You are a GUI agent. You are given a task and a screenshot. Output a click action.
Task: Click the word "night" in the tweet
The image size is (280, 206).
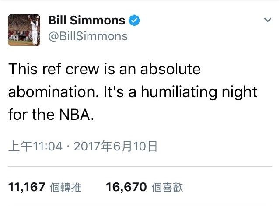pyautogui.click(x=239, y=92)
